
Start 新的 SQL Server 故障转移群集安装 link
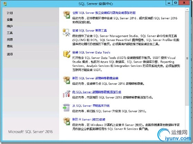95,78
